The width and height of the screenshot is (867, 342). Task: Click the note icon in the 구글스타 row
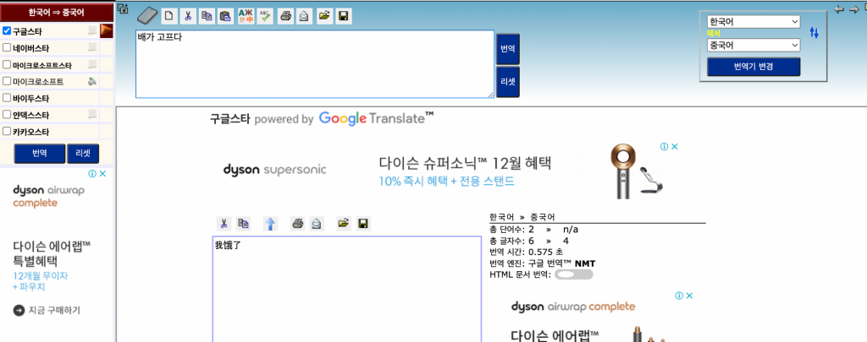point(92,31)
